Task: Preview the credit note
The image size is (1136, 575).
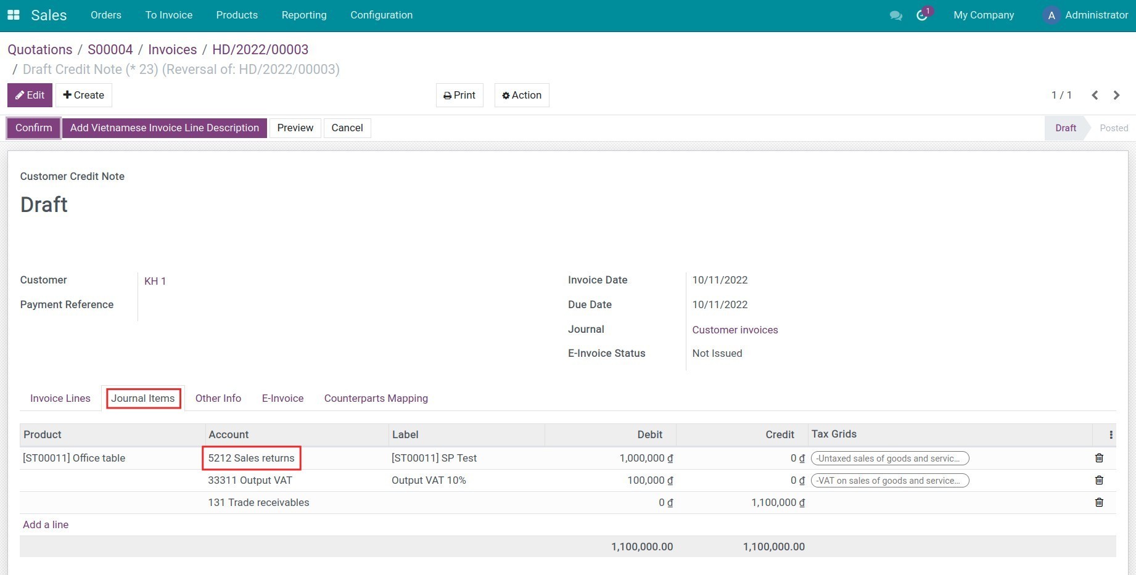Action: (295, 128)
